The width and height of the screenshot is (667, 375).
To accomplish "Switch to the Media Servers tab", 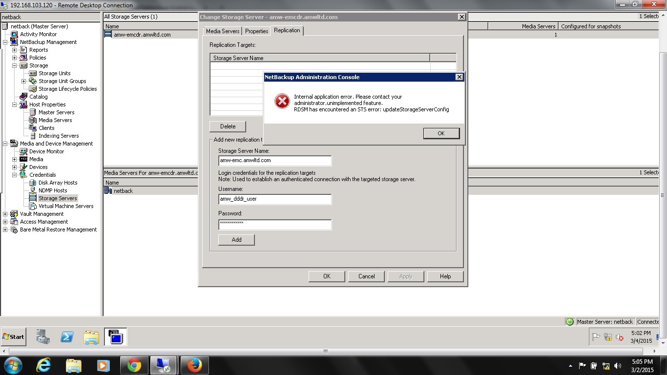I will [x=222, y=30].
